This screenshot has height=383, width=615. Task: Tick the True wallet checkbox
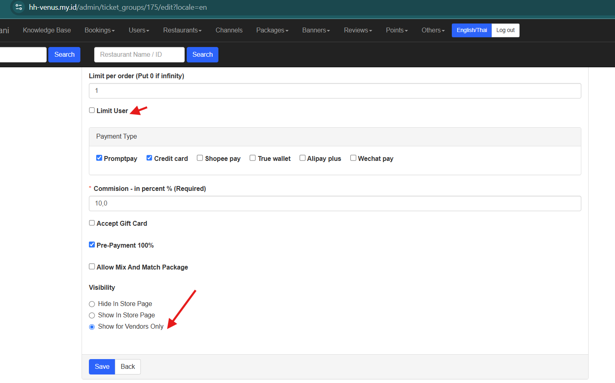252,158
